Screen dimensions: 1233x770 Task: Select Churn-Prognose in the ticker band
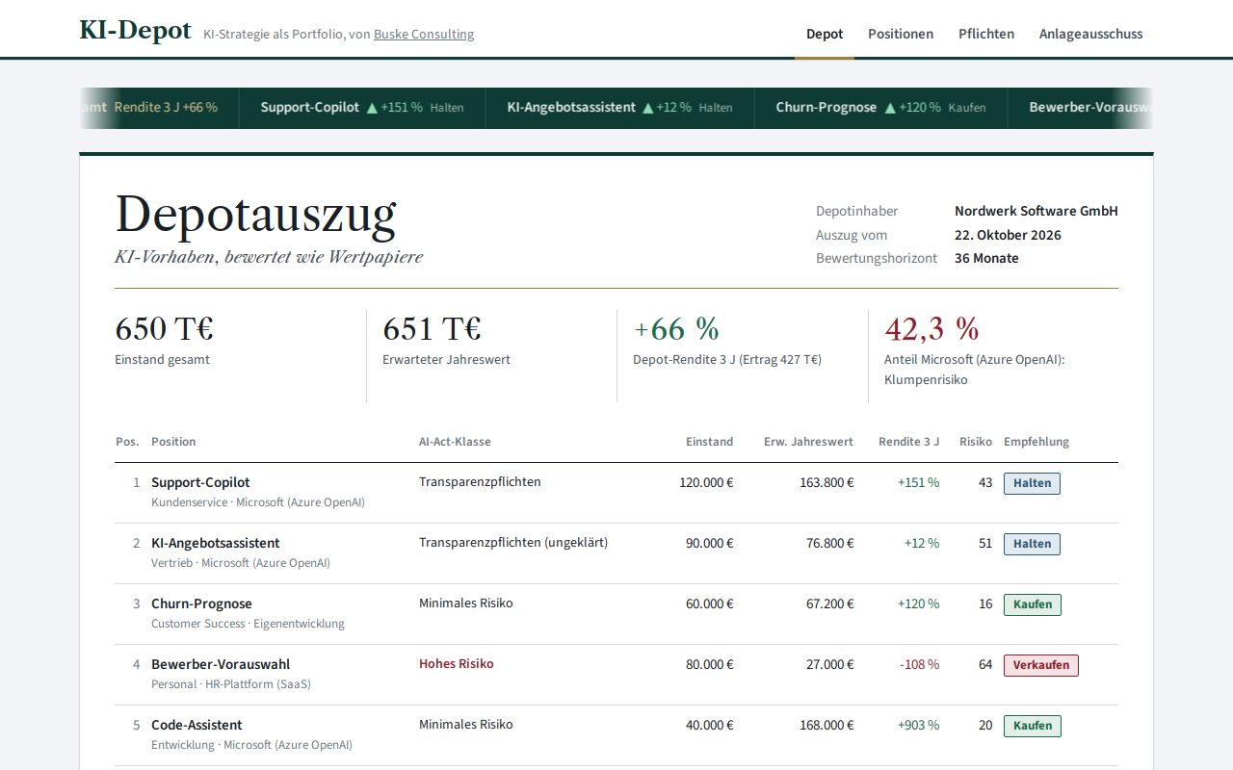coord(826,108)
